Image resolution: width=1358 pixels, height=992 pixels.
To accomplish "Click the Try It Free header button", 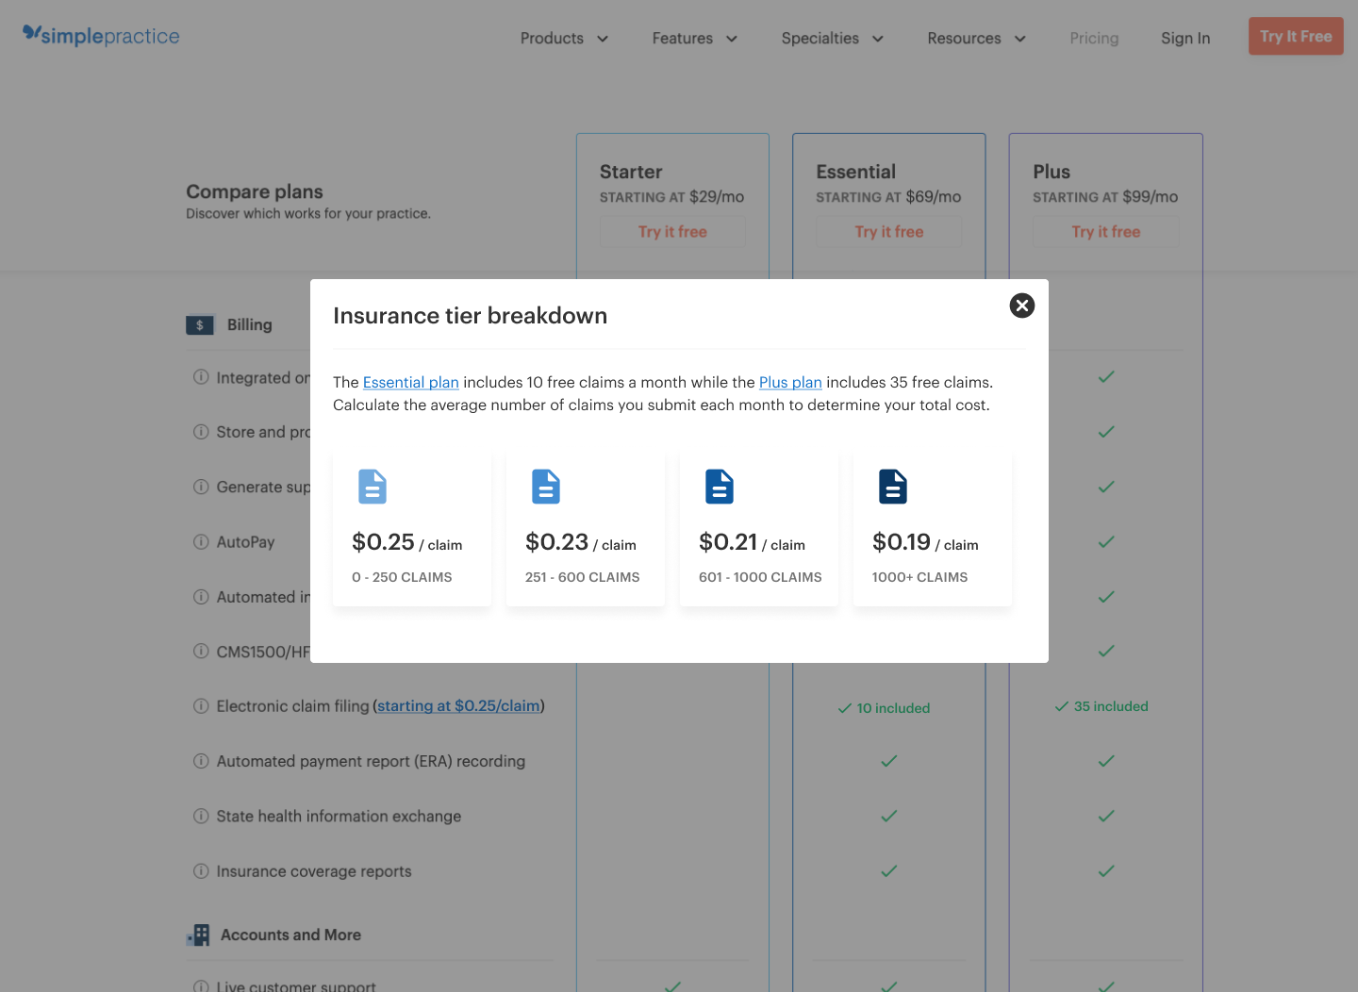I will (1296, 37).
